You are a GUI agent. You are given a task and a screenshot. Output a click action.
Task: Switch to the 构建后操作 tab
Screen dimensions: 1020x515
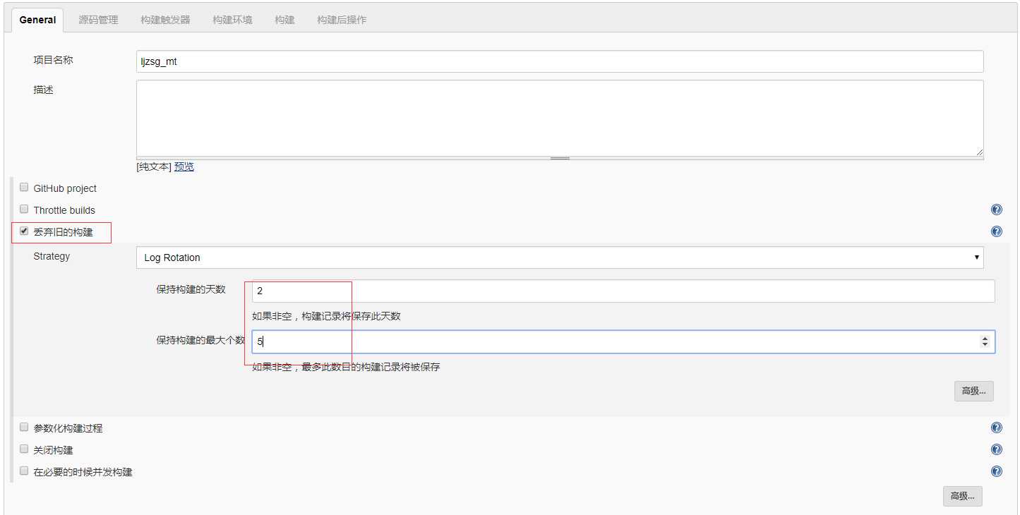342,20
